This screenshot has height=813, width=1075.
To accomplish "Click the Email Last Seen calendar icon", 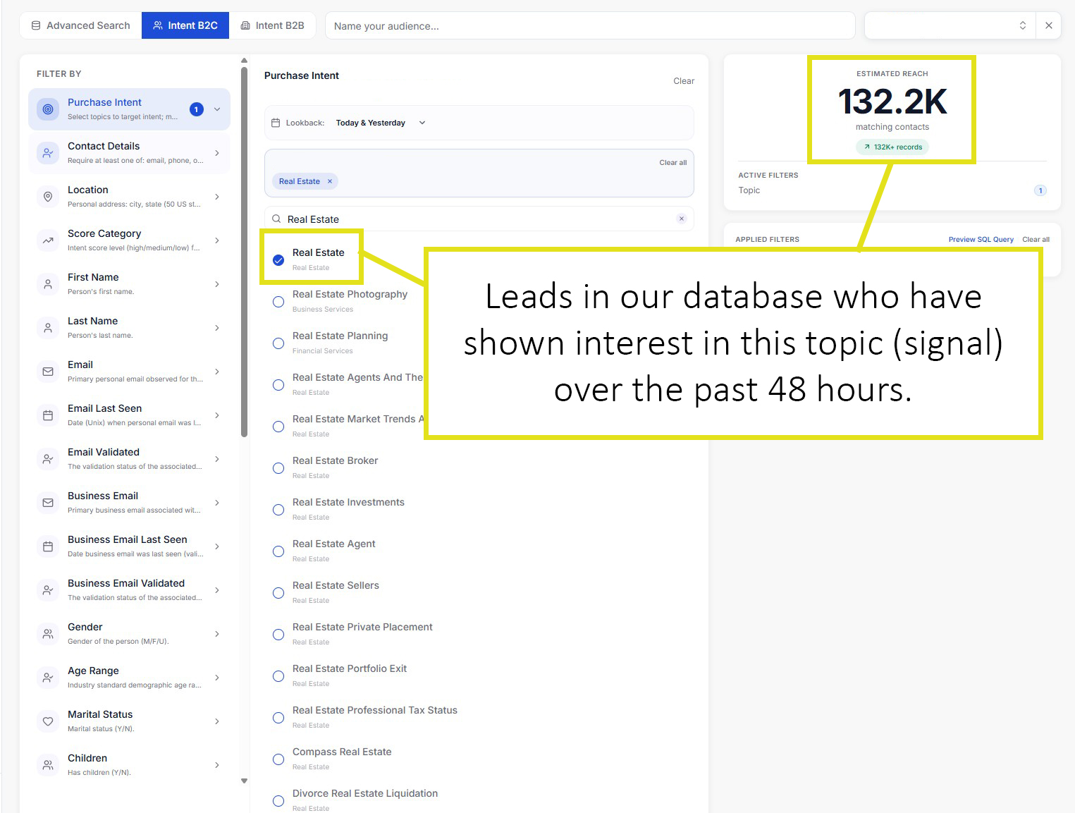I will click(48, 415).
